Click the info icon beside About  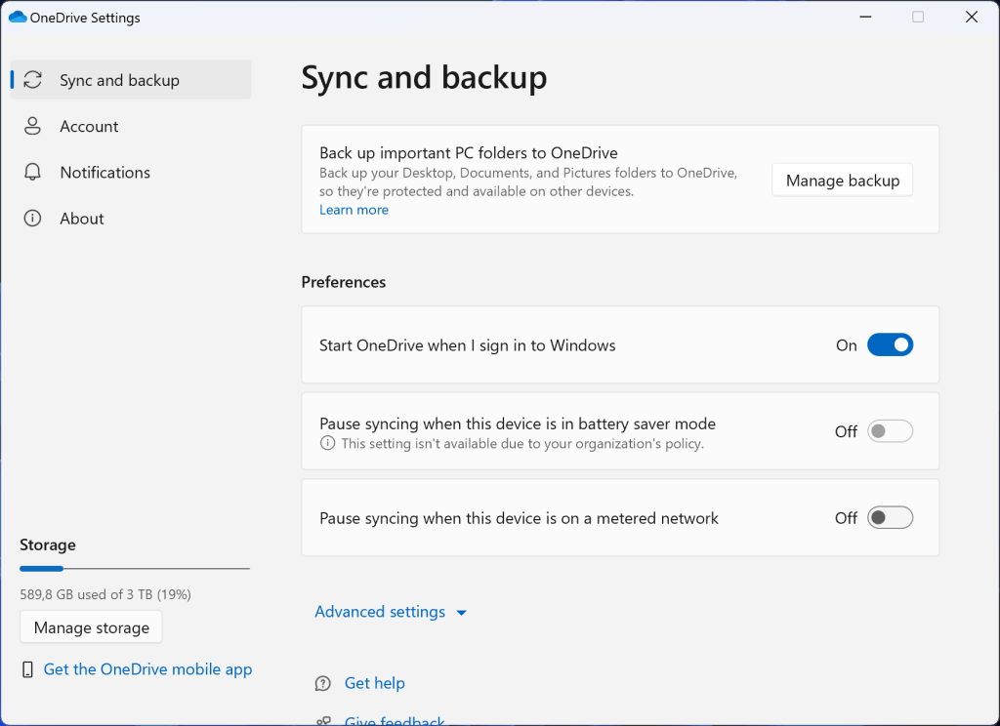point(32,218)
